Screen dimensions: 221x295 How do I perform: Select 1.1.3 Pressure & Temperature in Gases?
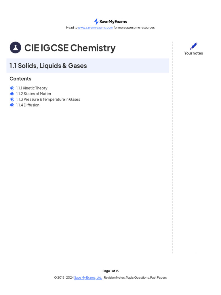point(48,99)
